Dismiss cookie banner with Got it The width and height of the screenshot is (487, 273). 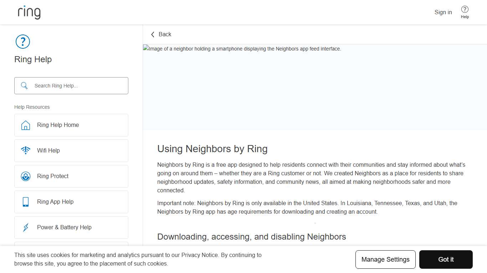446,259
